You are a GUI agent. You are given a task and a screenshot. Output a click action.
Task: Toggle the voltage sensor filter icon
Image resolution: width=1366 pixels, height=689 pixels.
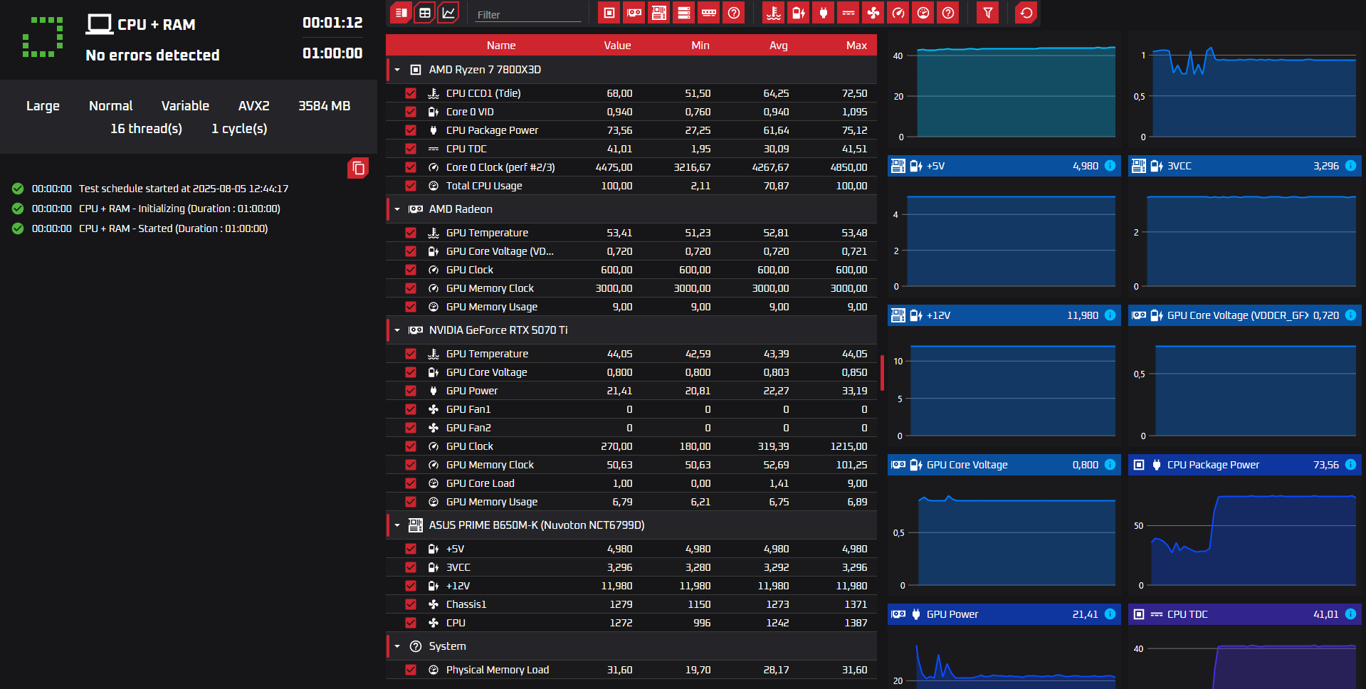tap(799, 13)
